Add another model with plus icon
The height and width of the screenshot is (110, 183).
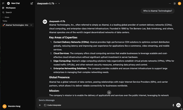tap(59, 4)
